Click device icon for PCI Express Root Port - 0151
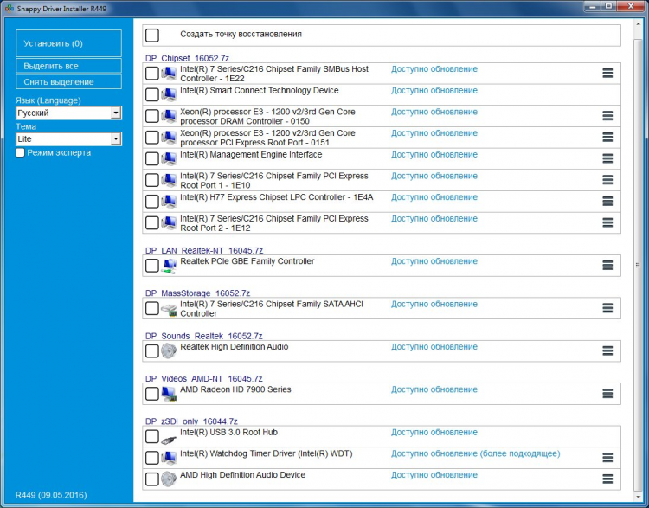The image size is (649, 508). (169, 138)
